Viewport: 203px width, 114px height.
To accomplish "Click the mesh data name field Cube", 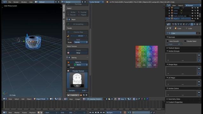I will coord(183,33).
